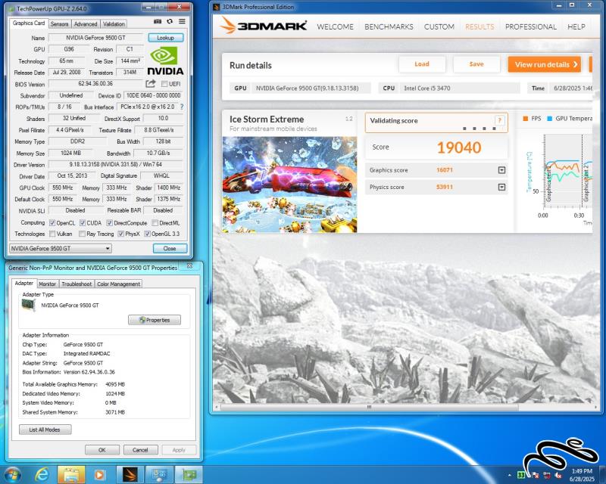606x484 pixels.
Task: Open GPU-Z hamburger menu icon
Action: pos(182,22)
